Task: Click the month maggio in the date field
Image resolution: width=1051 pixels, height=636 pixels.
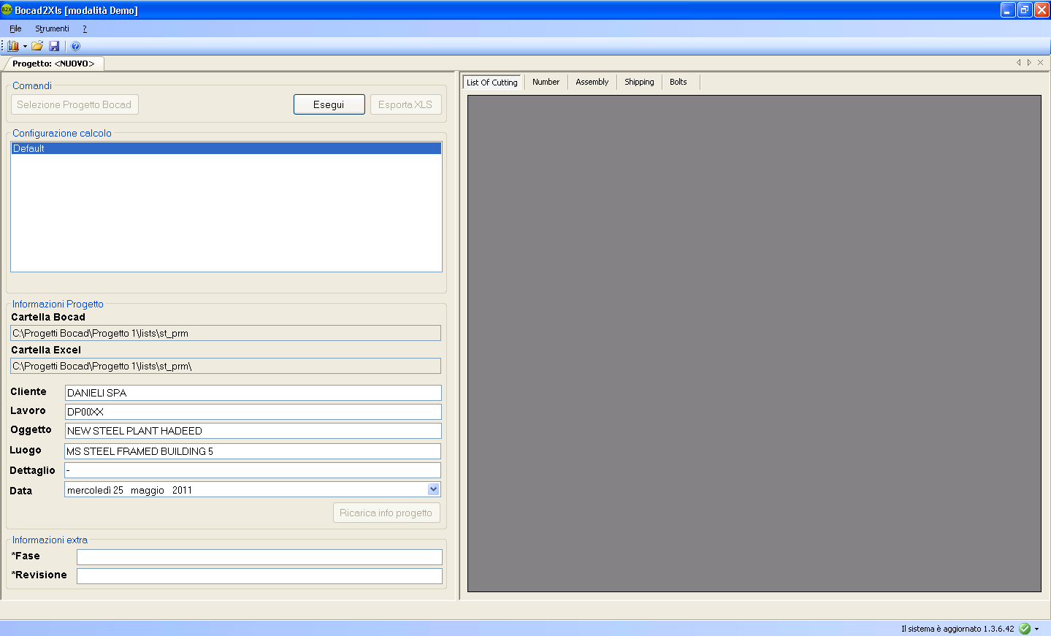Action: [x=148, y=490]
